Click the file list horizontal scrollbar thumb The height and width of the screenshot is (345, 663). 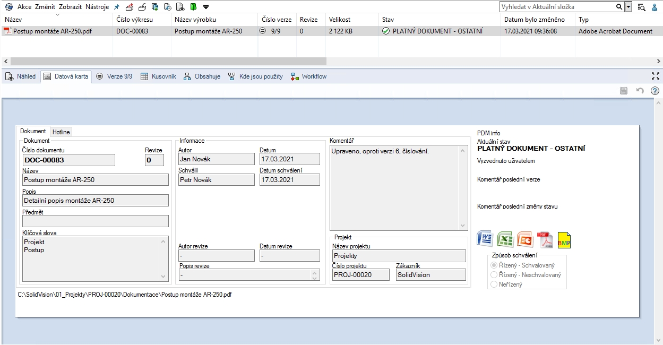168,62
